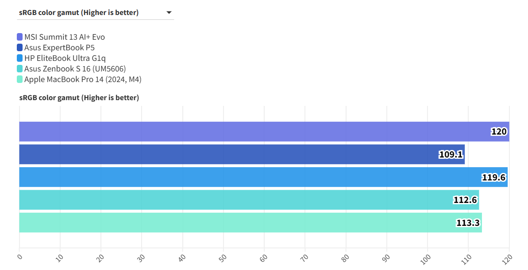The height and width of the screenshot is (270, 528).
Task: Toggle Asus Zenbook S 16 (UM5606) label
Action: (75, 69)
